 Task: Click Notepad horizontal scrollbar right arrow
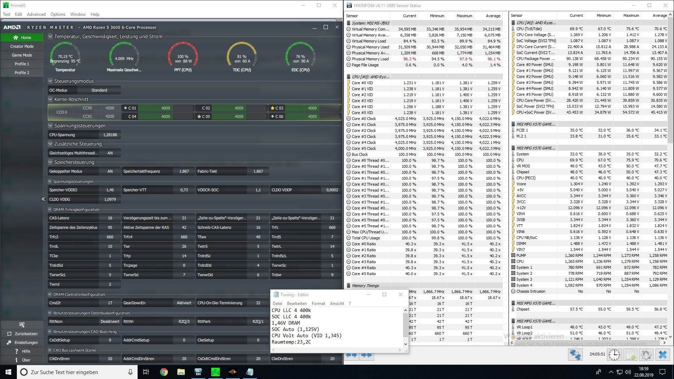click(x=400, y=350)
